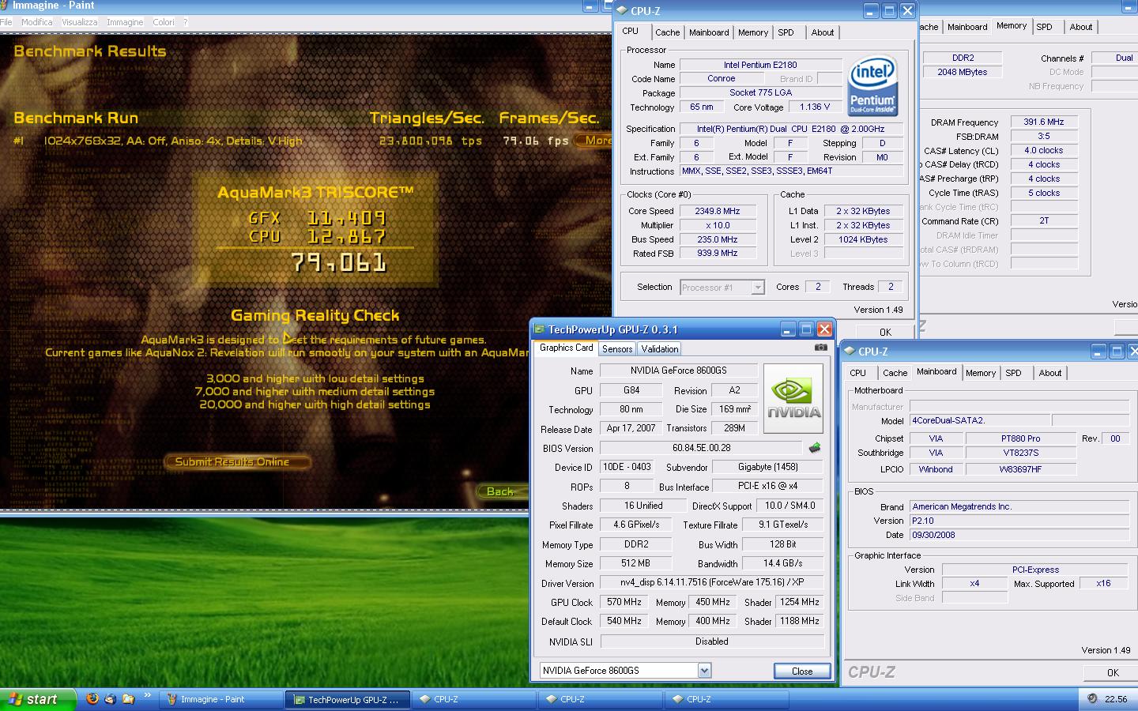Click the Core Speed value 2349.8 MHz

point(718,211)
